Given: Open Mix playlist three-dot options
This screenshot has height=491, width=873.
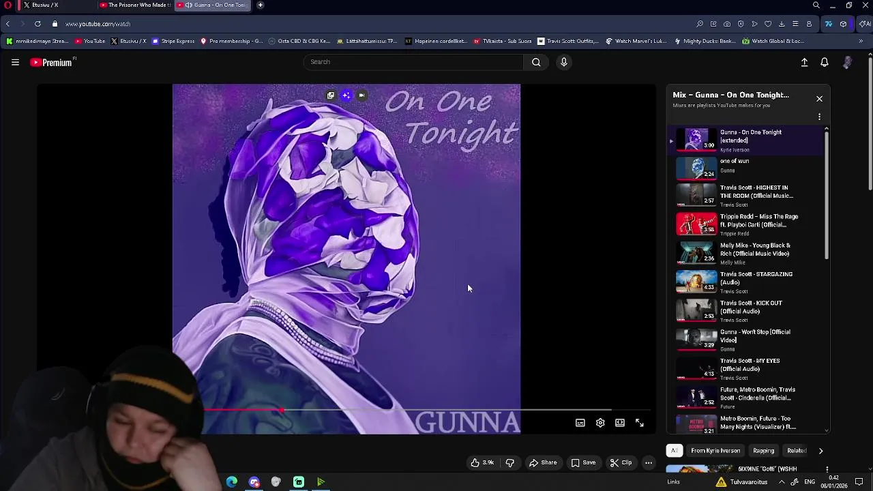Looking at the screenshot, I should [819, 117].
